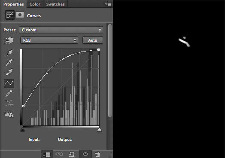Click the Curves title text
Image resolution: width=225 pixels, height=158 pixels.
point(34,16)
